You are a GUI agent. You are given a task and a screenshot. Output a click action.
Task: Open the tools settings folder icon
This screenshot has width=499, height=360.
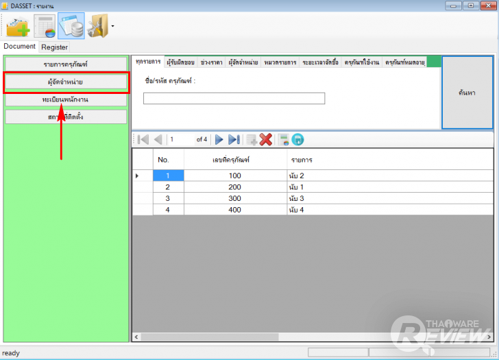pyautogui.click(x=98, y=26)
